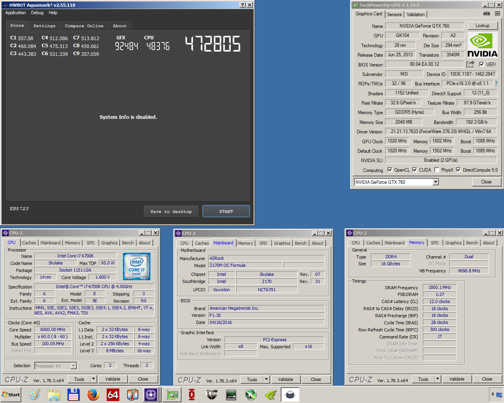Select SPD tab in CPU-Z Memory window
This screenshot has width=504, height=403.
tap(435, 243)
